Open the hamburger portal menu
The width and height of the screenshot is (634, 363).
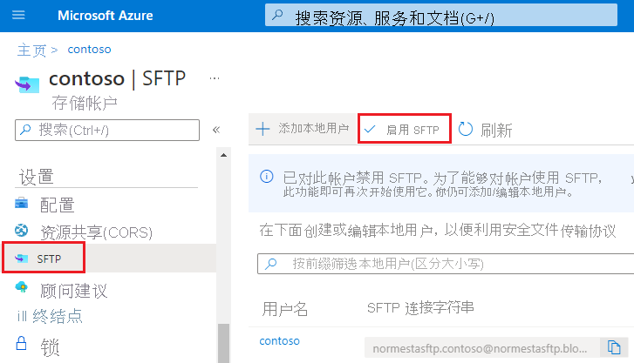pos(19,16)
